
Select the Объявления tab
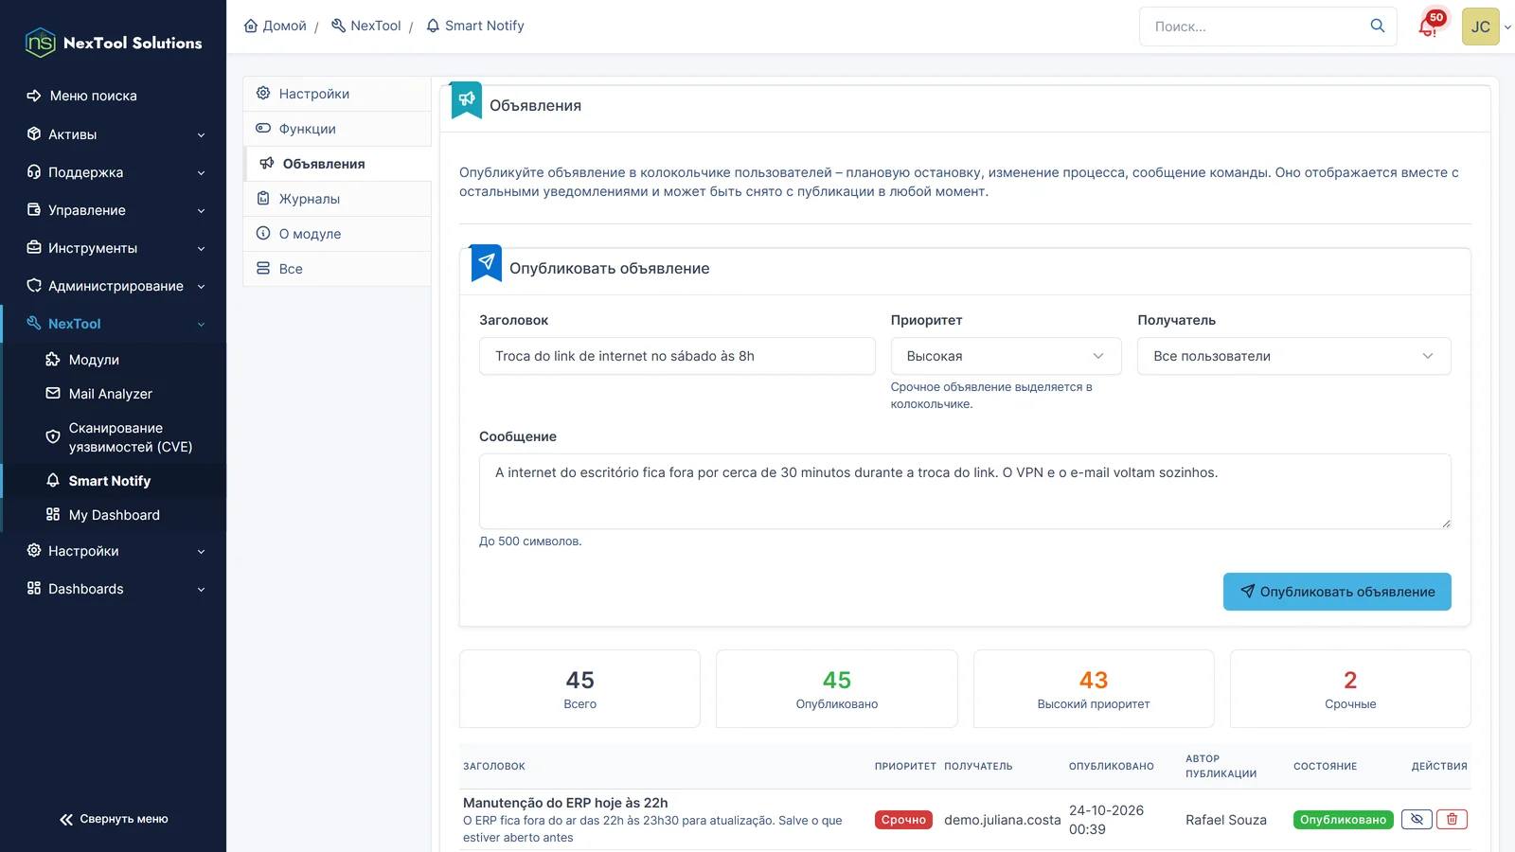click(x=337, y=164)
